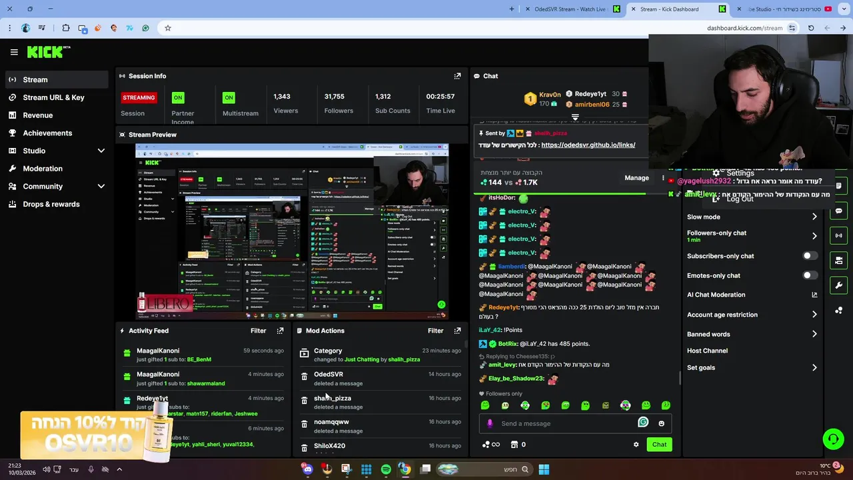Open Slow mode options
This screenshot has width=853, height=480.
pyautogui.click(x=752, y=217)
